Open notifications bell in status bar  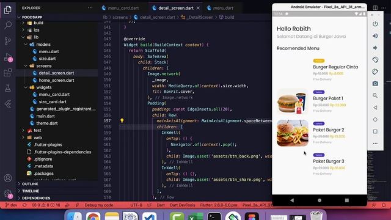click(384, 205)
